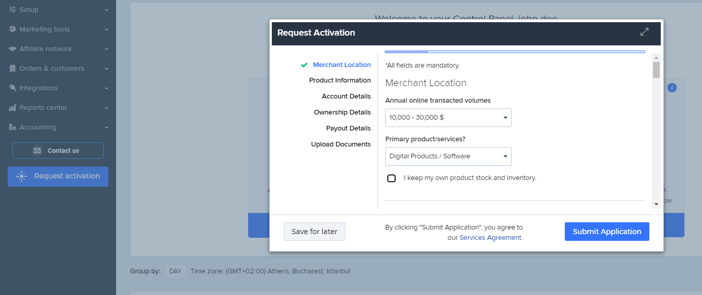Click the Setup sidebar label
This screenshot has height=295, width=702.
29,10
